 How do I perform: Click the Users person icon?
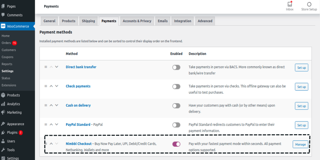point(3,141)
